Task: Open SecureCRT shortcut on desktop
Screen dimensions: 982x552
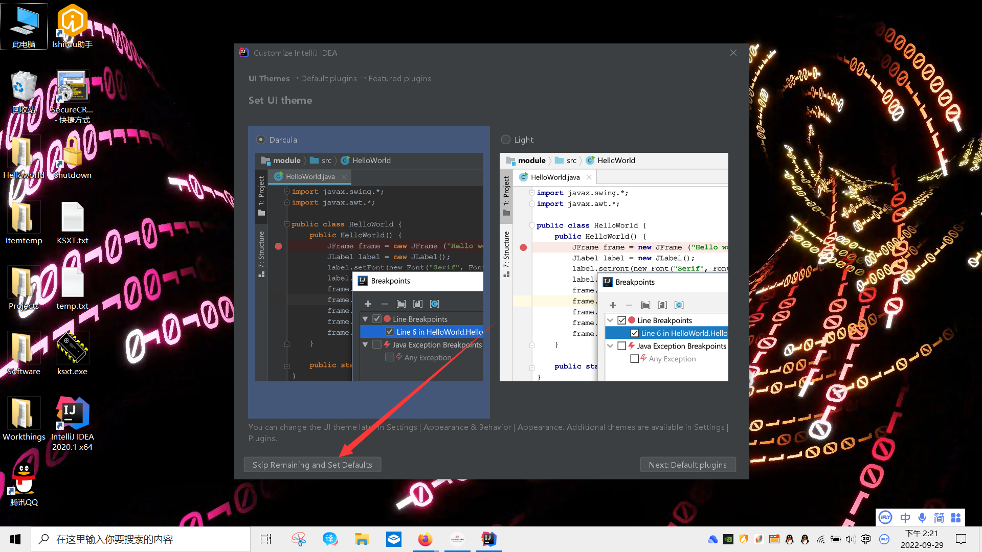Action: (72, 86)
